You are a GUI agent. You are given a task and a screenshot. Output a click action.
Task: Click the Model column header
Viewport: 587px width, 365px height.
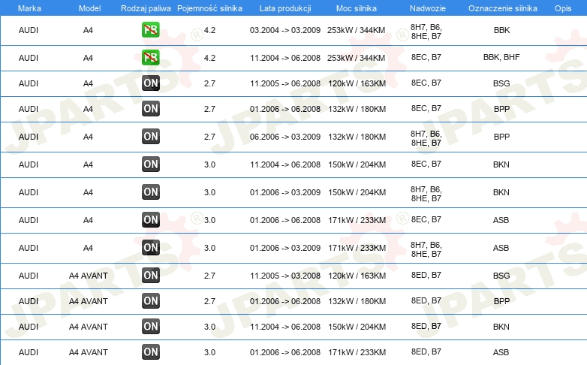click(89, 8)
